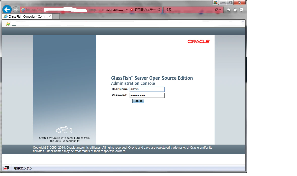Click the 'Created by Oracle' credit text

64,139
